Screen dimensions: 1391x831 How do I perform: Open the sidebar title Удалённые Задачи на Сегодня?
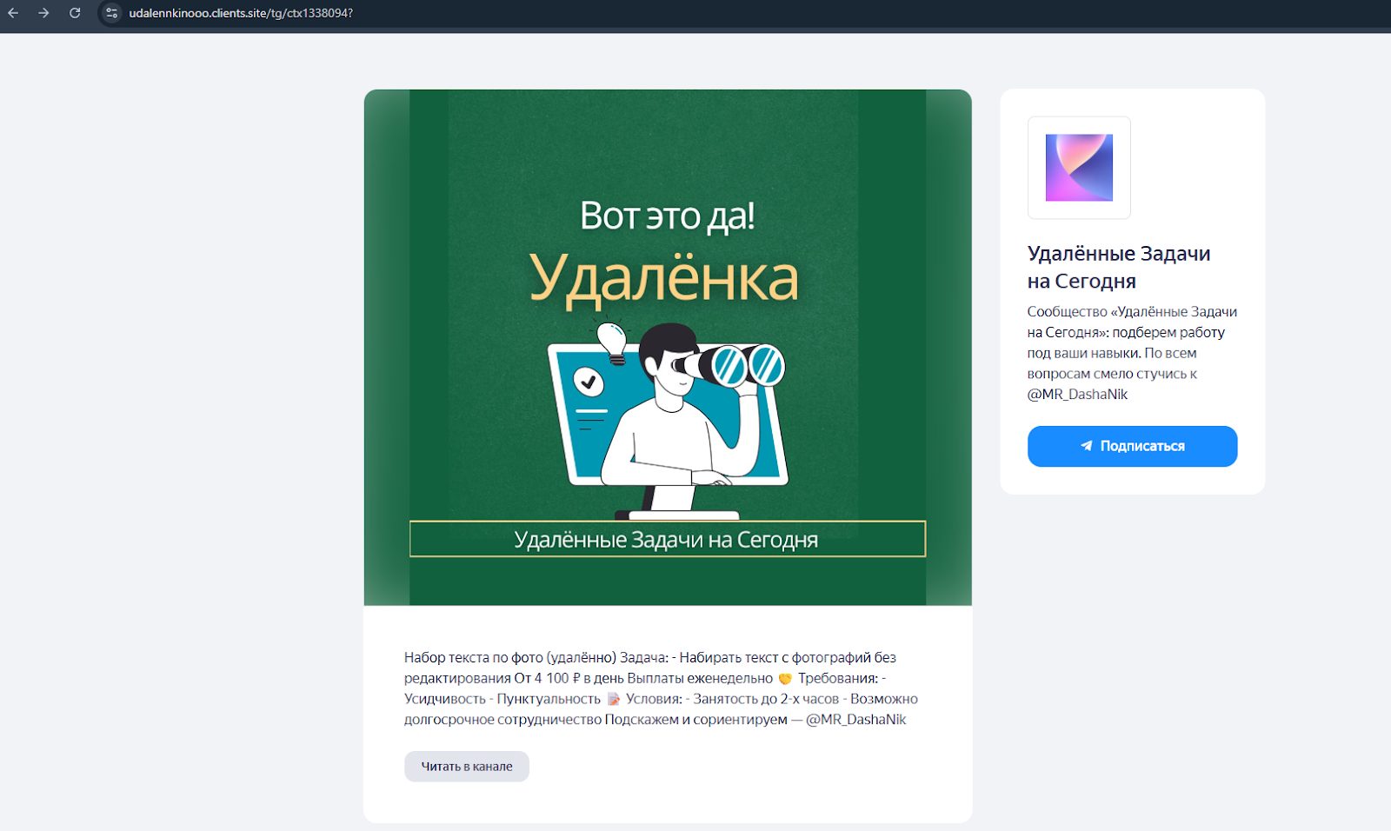[1118, 267]
